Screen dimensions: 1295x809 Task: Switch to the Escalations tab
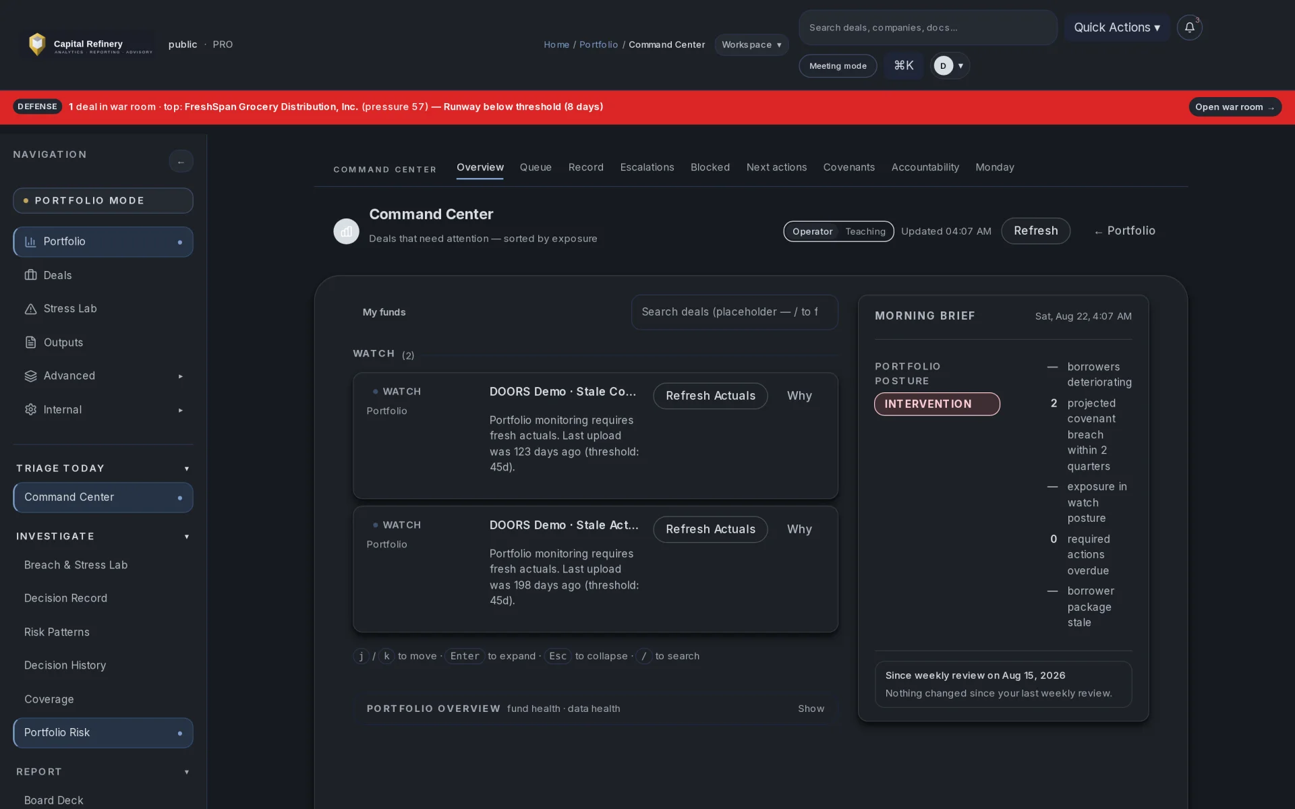pos(647,167)
